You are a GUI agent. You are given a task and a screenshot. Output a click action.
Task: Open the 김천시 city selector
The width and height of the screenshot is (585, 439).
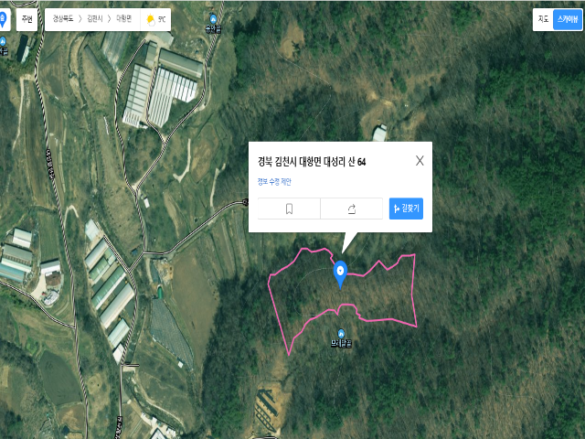(x=95, y=19)
